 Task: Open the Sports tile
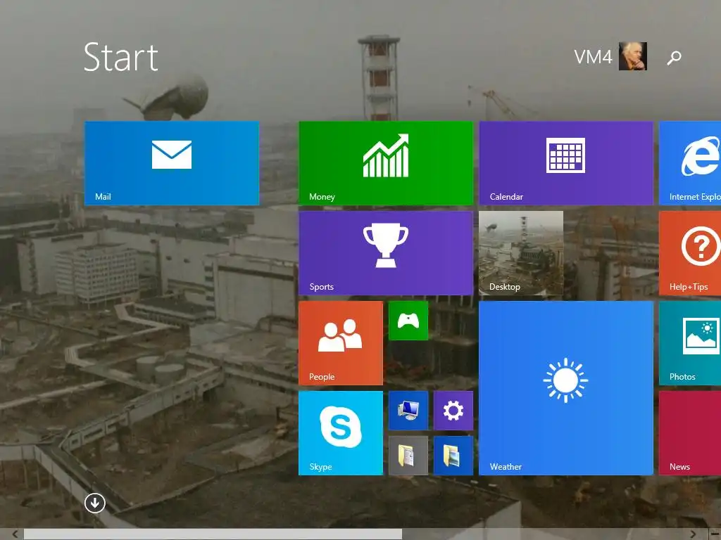click(386, 253)
